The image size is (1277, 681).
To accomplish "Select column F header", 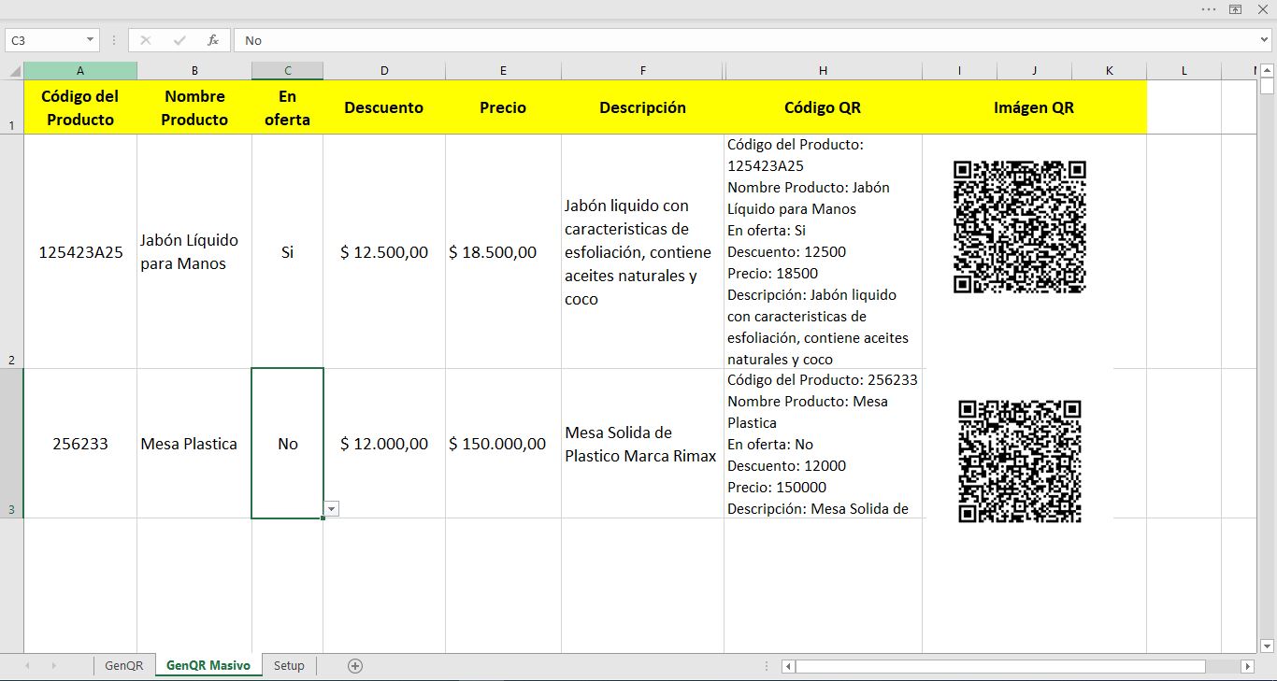I will click(642, 71).
